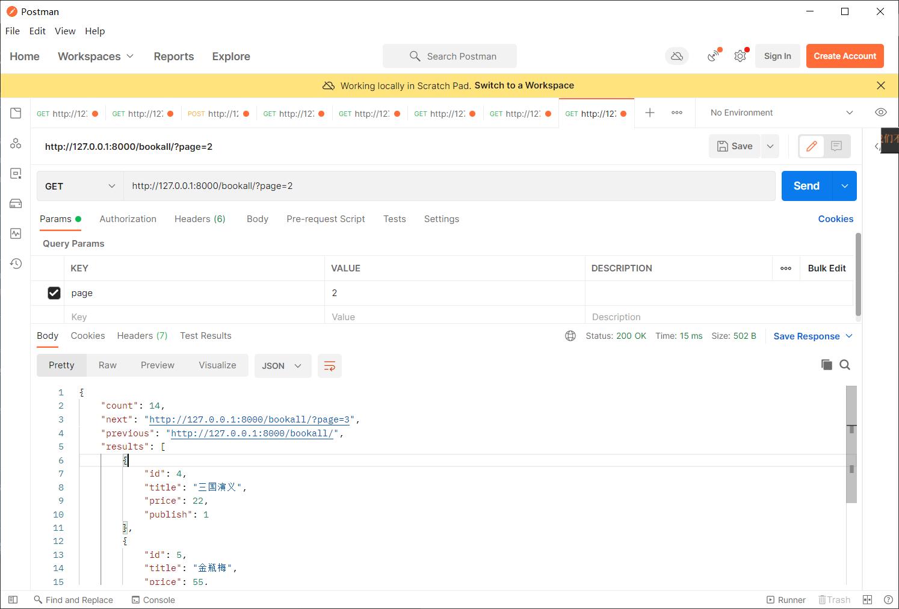Open the APIs sidebar icon

pos(16,143)
